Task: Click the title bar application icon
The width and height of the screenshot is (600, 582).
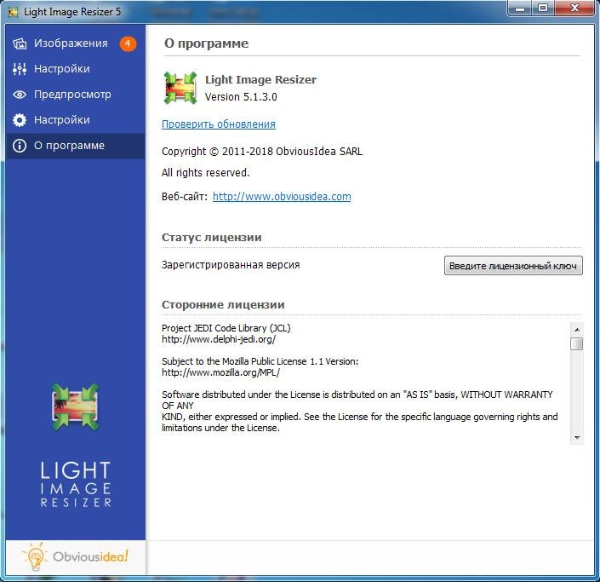Action: [x=13, y=12]
